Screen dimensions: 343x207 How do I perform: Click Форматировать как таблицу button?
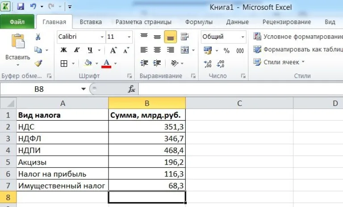(x=298, y=50)
